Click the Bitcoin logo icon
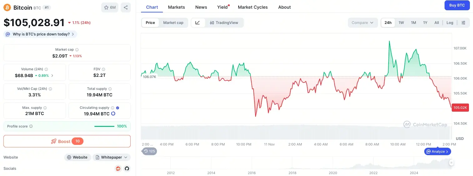Viewport: 473px width, 176px height. click(x=7, y=7)
